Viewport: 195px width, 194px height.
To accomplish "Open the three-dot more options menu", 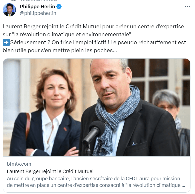I will point(187,6).
